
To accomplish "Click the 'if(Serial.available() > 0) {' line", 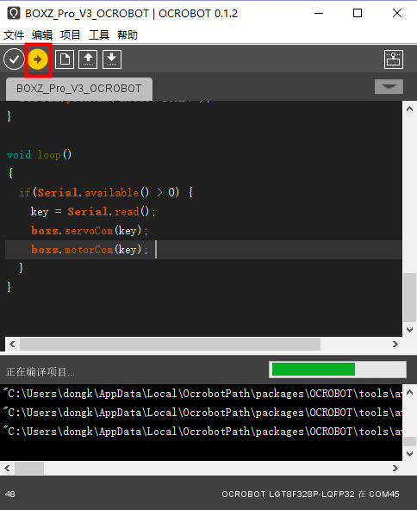I will point(106,193).
